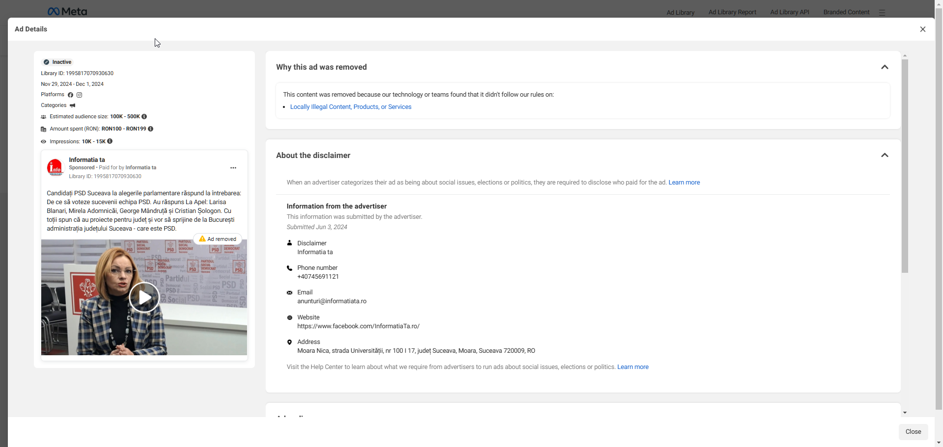The image size is (943, 447).
Task: Collapse the 'Why this ad was removed' section
Action: tap(885, 67)
